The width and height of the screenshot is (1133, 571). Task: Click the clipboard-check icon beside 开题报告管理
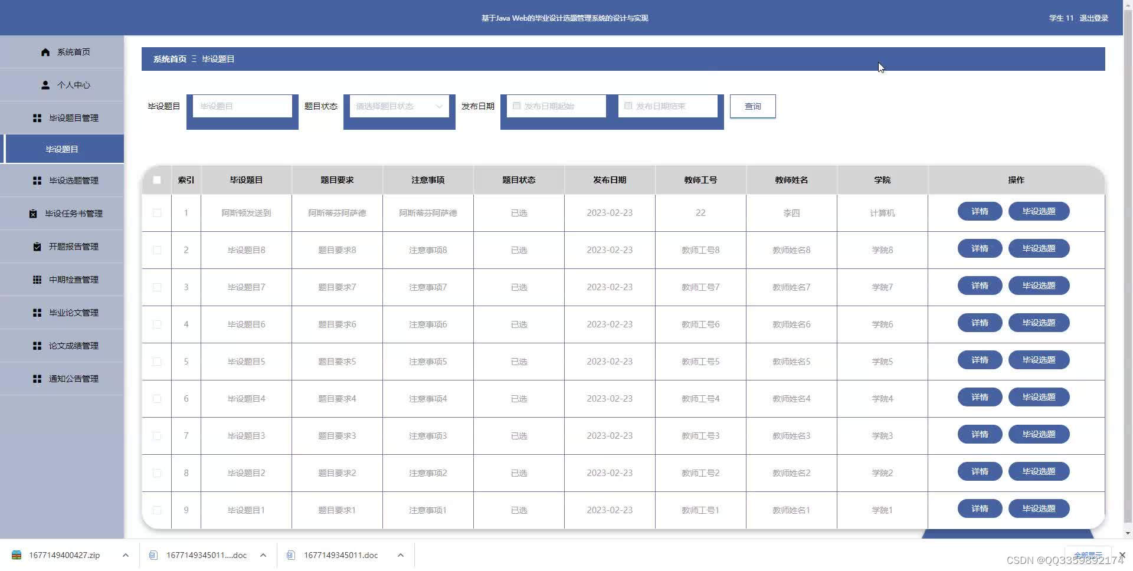37,247
